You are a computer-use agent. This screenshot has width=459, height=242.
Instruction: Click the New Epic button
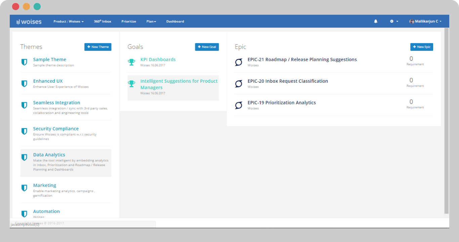(x=422, y=47)
